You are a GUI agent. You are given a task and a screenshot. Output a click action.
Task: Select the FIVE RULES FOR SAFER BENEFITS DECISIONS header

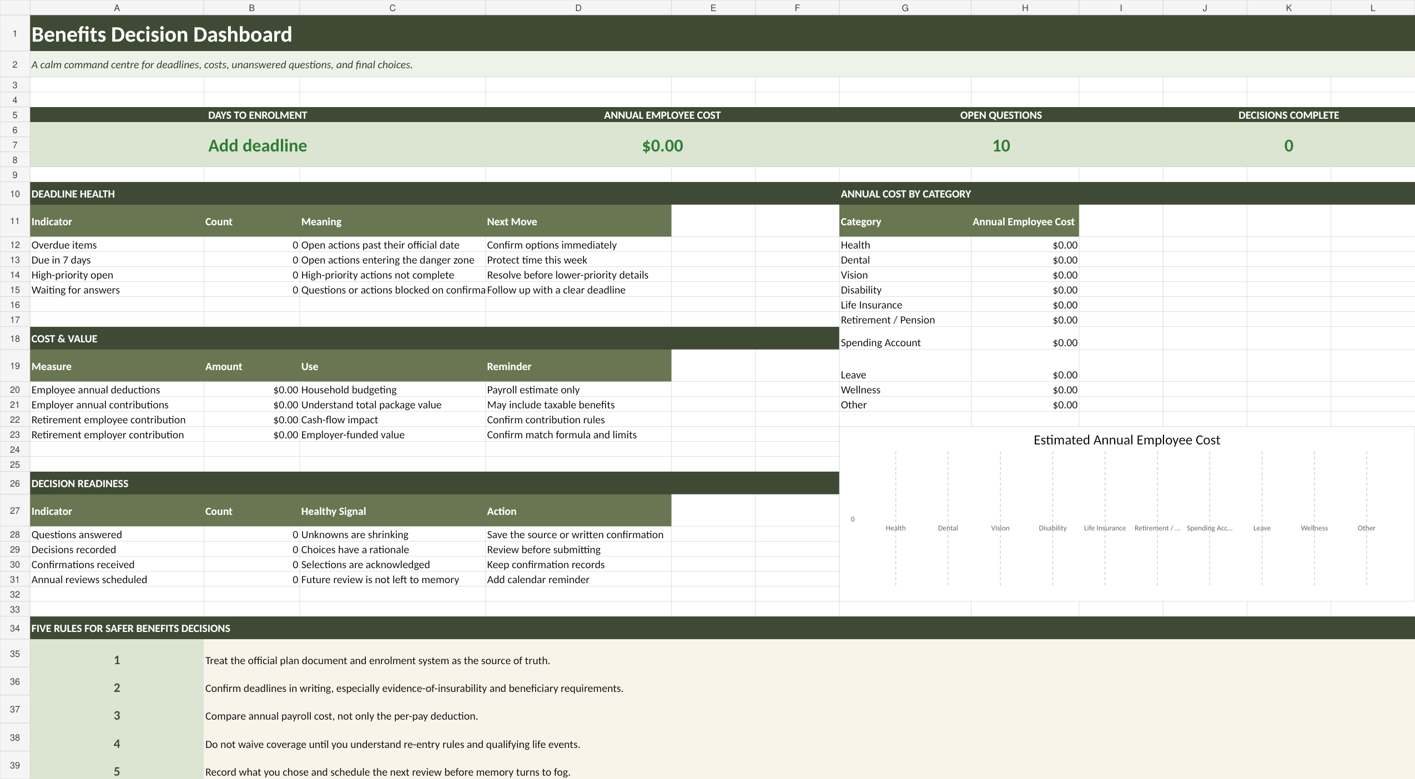(x=722, y=629)
